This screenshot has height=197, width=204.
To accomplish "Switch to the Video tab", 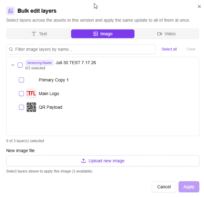I will tap(166, 34).
